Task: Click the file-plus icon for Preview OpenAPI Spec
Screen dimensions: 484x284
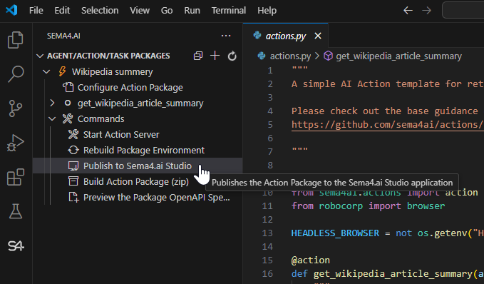Action: click(x=73, y=197)
